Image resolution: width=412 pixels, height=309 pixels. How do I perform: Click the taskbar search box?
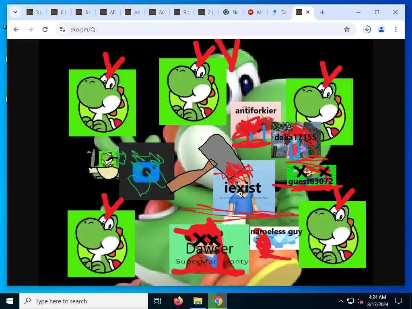(x=84, y=301)
